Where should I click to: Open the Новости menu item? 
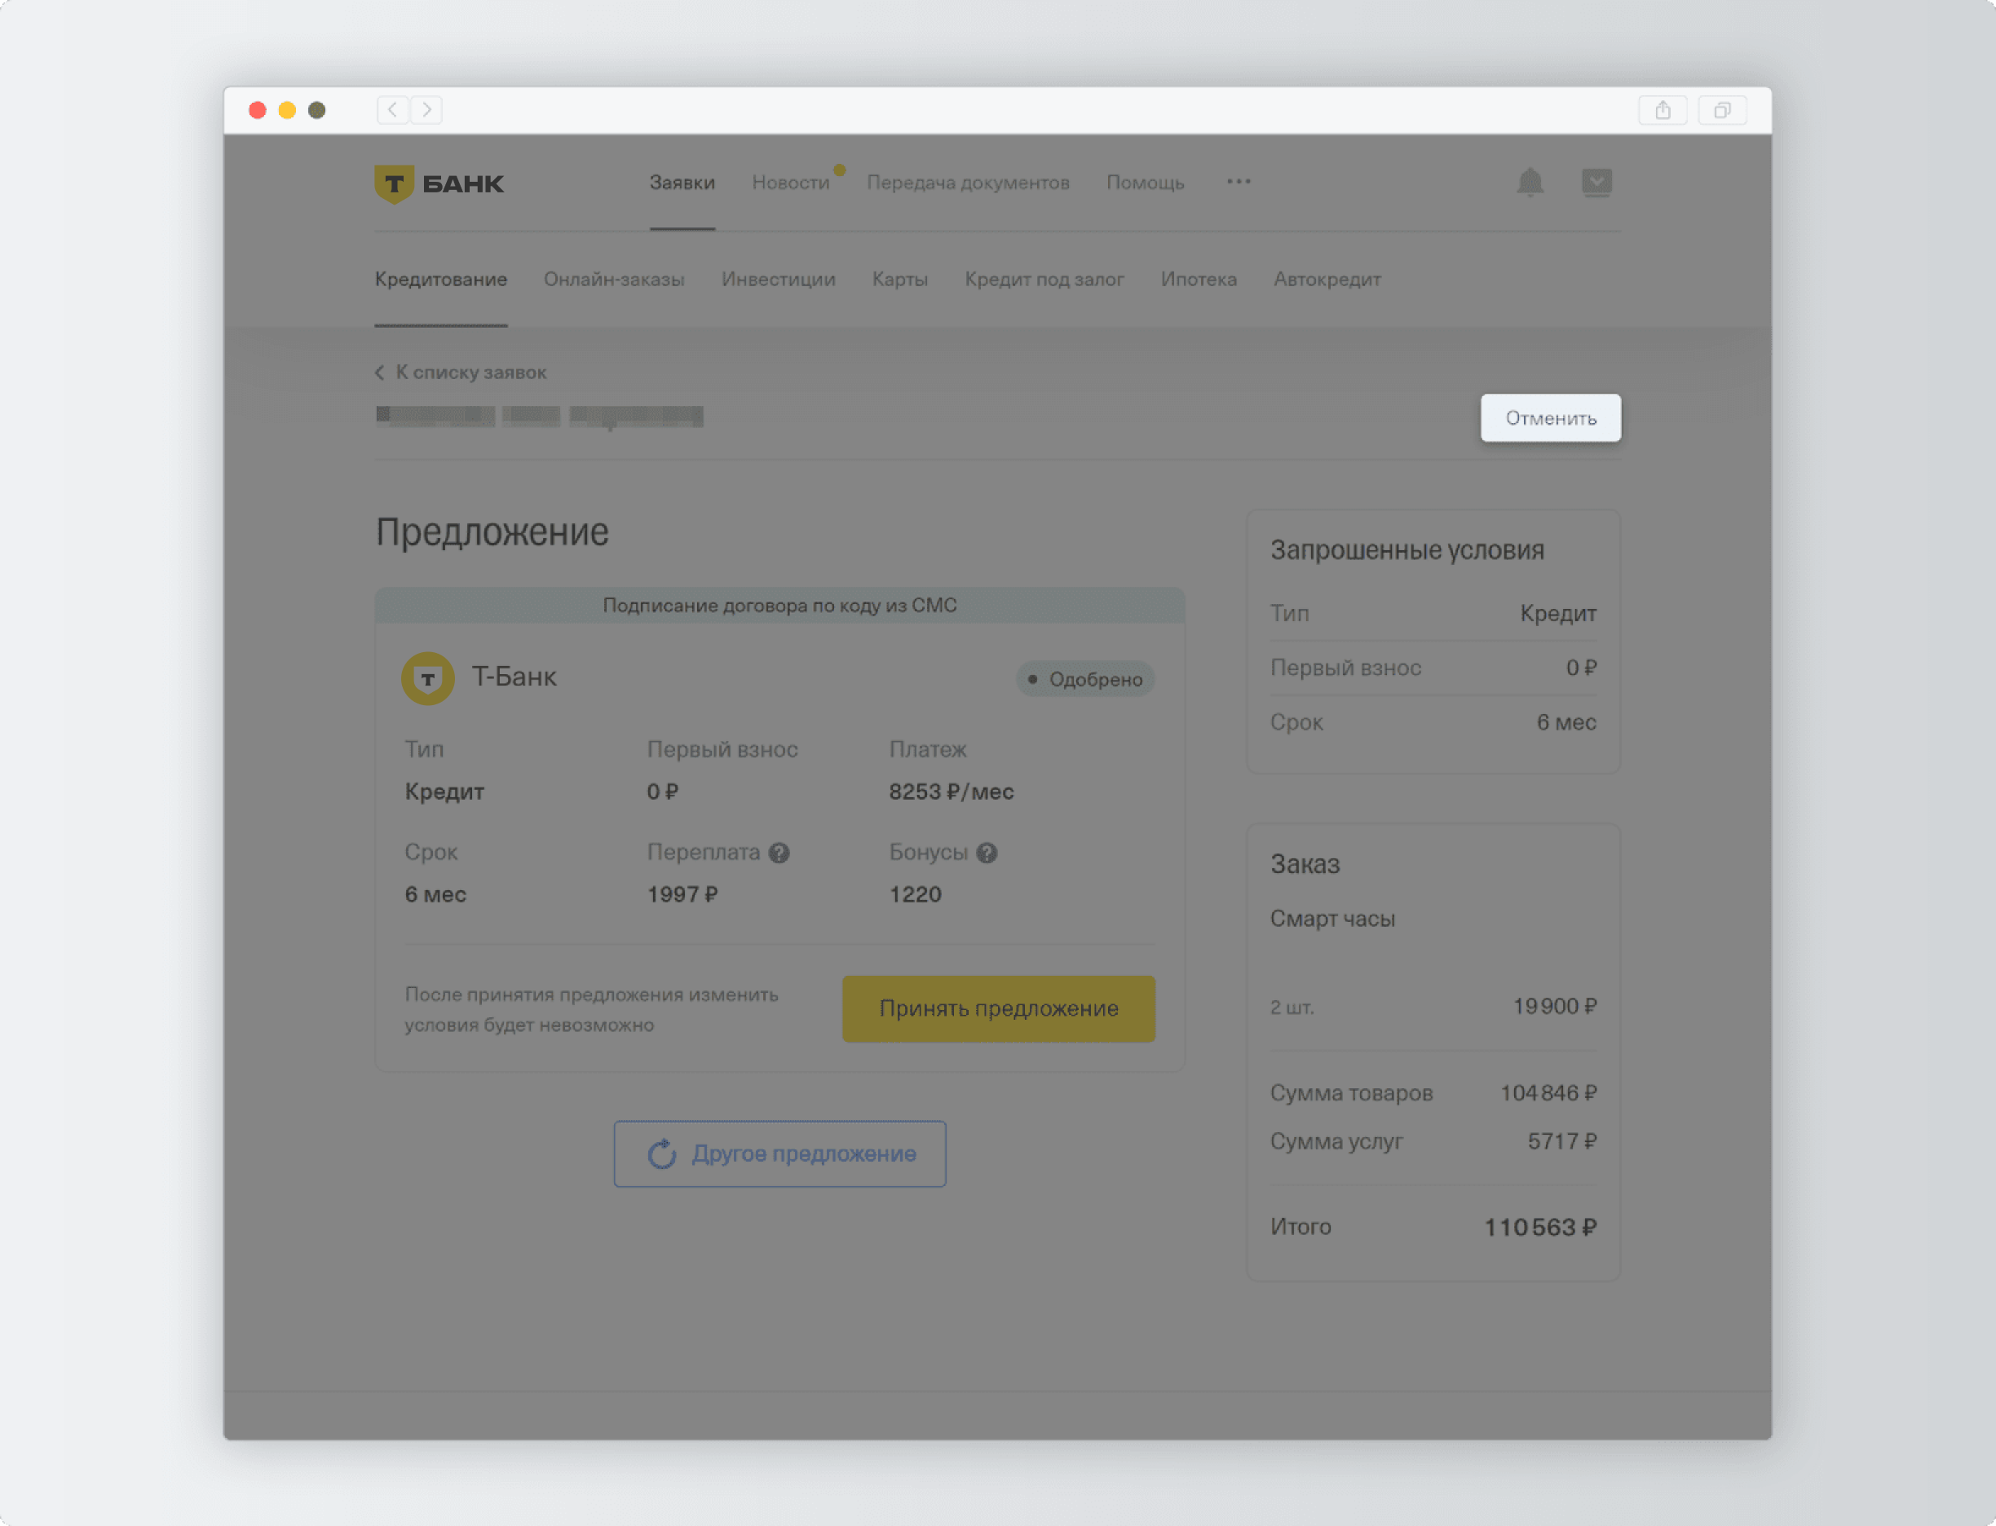point(790,183)
